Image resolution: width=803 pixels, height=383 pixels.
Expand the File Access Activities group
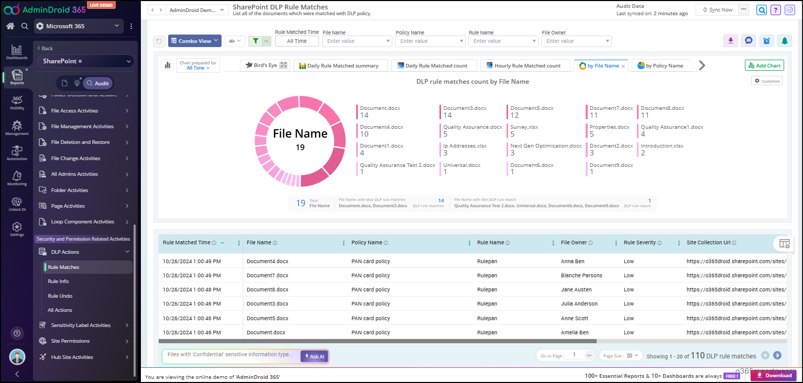[x=84, y=111]
